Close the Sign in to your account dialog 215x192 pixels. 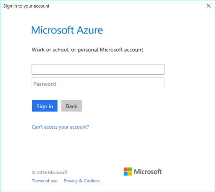pos(209,6)
